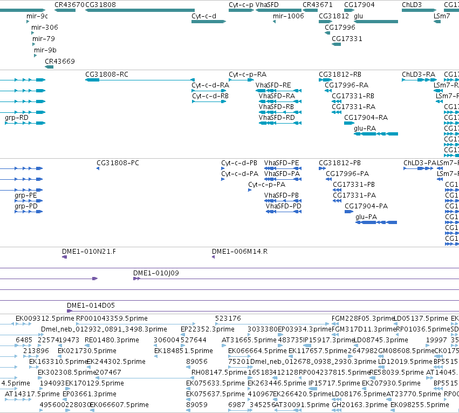Select the CR43669 gene label
This screenshot has width=459, height=413.
point(60,62)
